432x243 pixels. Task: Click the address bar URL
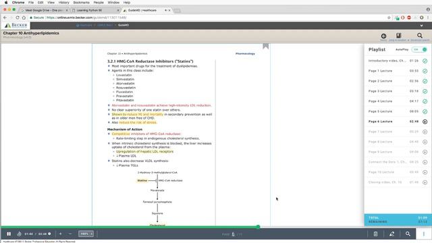86,18
